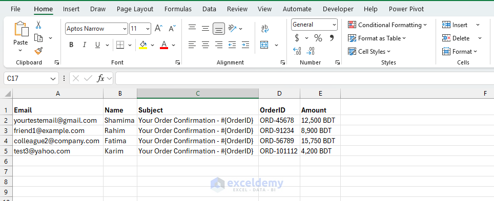
Task: Expand the Paste options arrow
Action: point(20,50)
